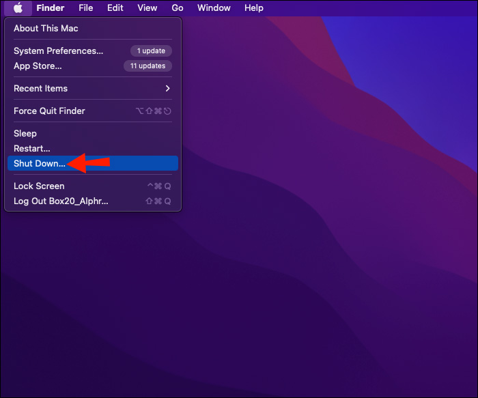Click the Recent Items chevron arrow
This screenshot has height=398, width=478.
(x=167, y=88)
